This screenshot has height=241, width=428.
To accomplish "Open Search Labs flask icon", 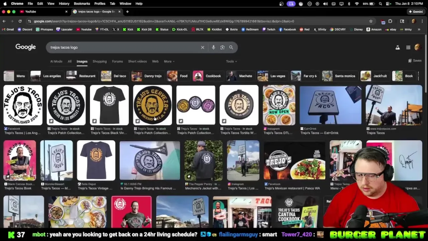I will click(398, 48).
